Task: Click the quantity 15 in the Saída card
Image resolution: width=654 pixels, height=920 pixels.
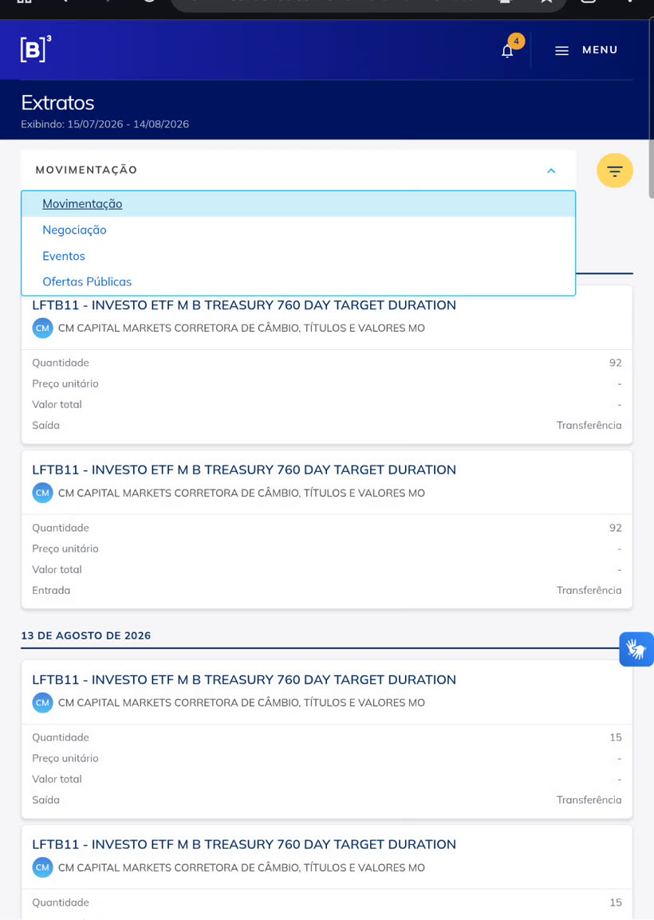Action: coord(615,737)
